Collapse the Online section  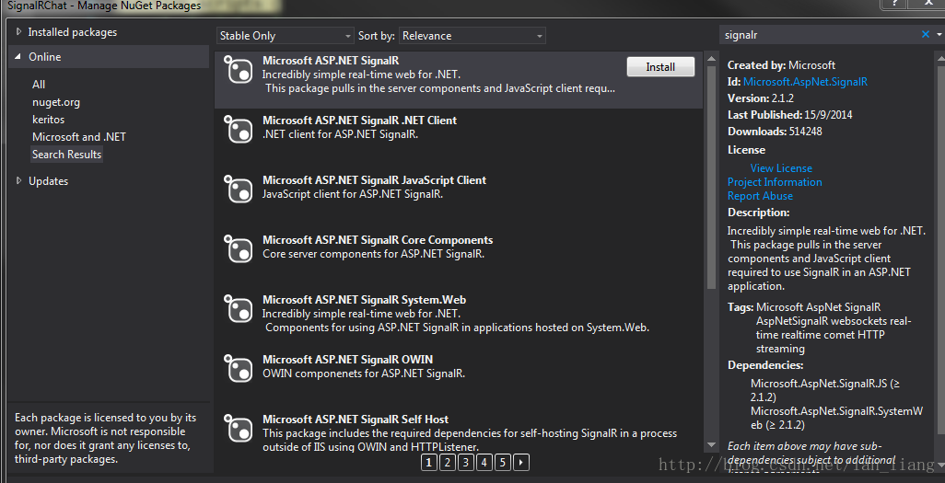18,57
